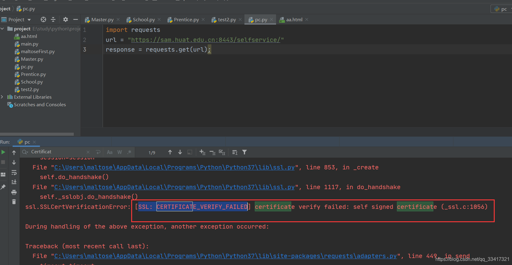Add selection for next occurrence

pos(203,152)
